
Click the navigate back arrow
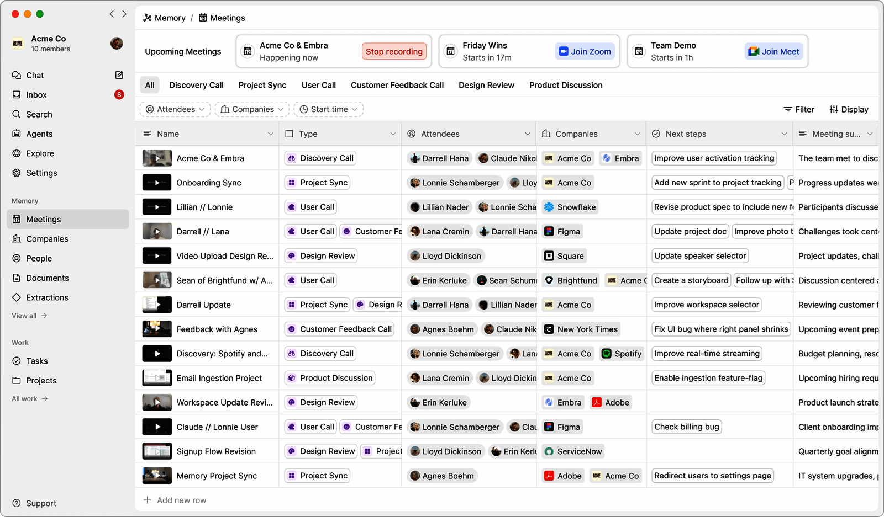pyautogui.click(x=112, y=14)
